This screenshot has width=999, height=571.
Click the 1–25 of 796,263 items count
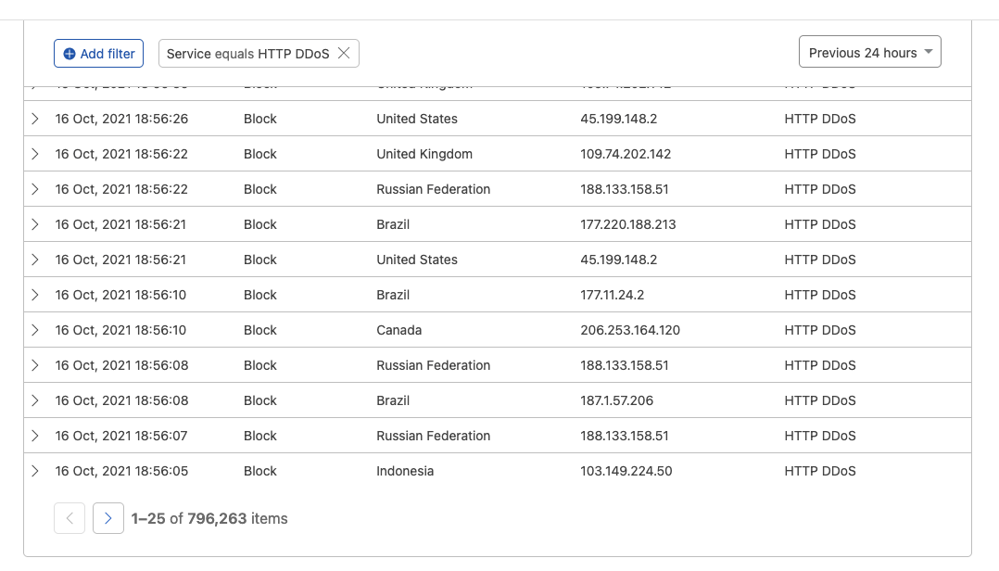tap(209, 518)
